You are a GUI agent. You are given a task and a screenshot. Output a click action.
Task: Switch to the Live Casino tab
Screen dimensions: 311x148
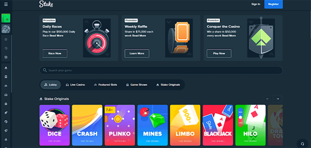click(75, 85)
